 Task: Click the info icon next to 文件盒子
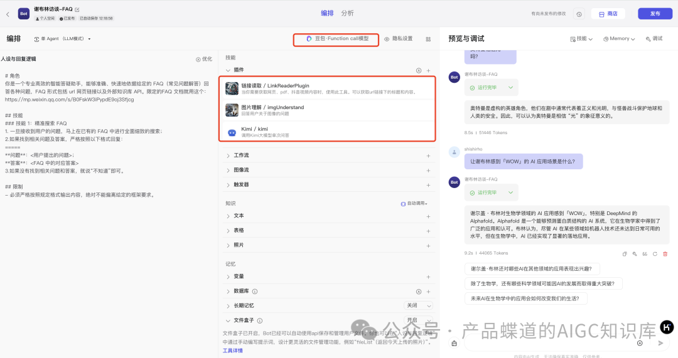[x=260, y=321]
